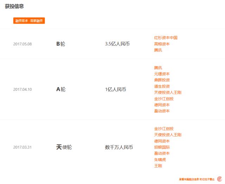Open 查看完整融资信息 前往桔子雷达 link
This screenshot has width=225, height=184.
tap(197, 179)
